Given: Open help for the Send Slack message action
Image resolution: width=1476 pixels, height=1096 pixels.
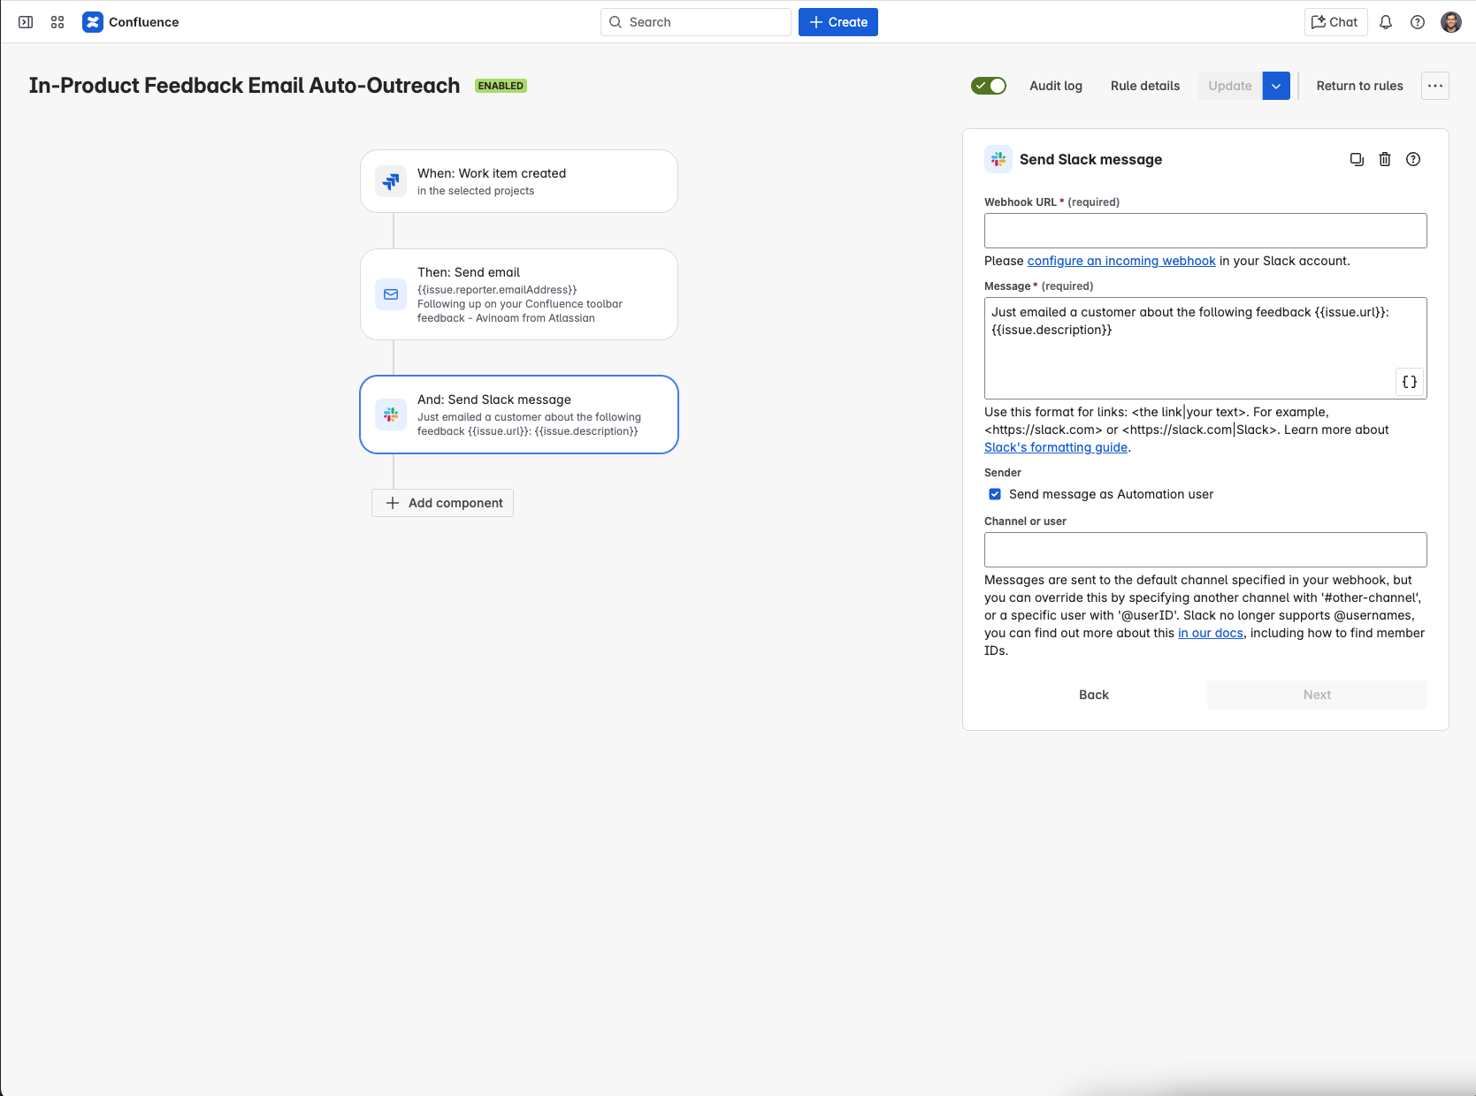Looking at the screenshot, I should (x=1412, y=159).
